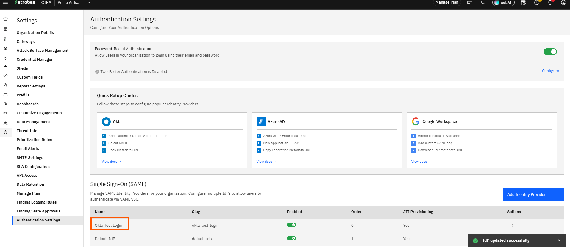Select Customize Engagements in sidebar

pyautogui.click(x=39, y=113)
